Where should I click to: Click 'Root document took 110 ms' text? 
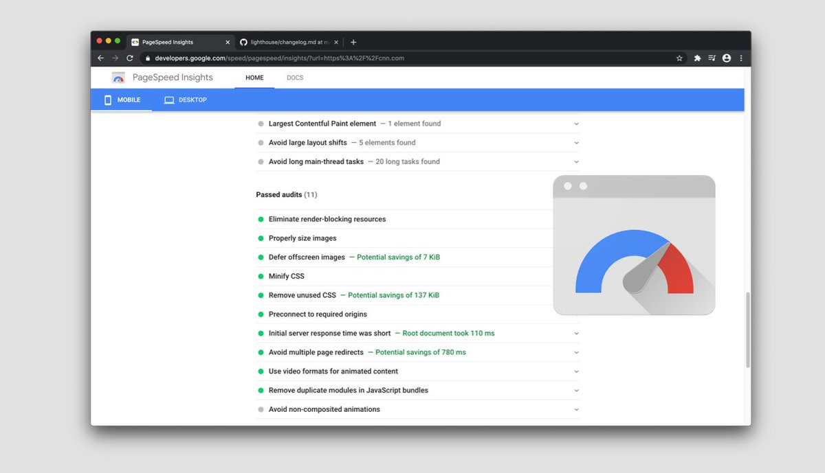448,333
